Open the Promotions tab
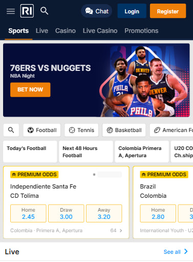Viewport: 193px width, 262px height. pos(141,31)
